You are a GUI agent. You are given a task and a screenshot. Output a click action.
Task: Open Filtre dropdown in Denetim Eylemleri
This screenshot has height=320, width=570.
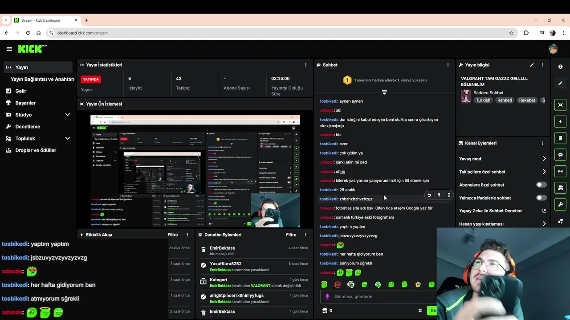point(291,235)
